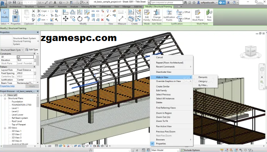Click the Fixed Spacing value 450.0
This screenshot has width=267, height=152.
[x=25, y=73]
